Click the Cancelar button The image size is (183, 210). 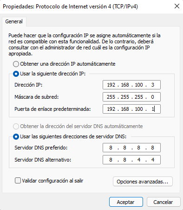pyautogui.click(x=163, y=202)
